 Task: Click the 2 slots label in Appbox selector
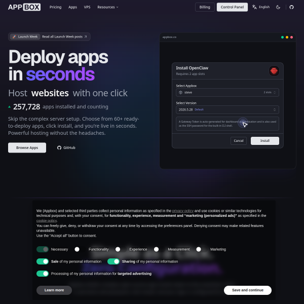[268, 92]
